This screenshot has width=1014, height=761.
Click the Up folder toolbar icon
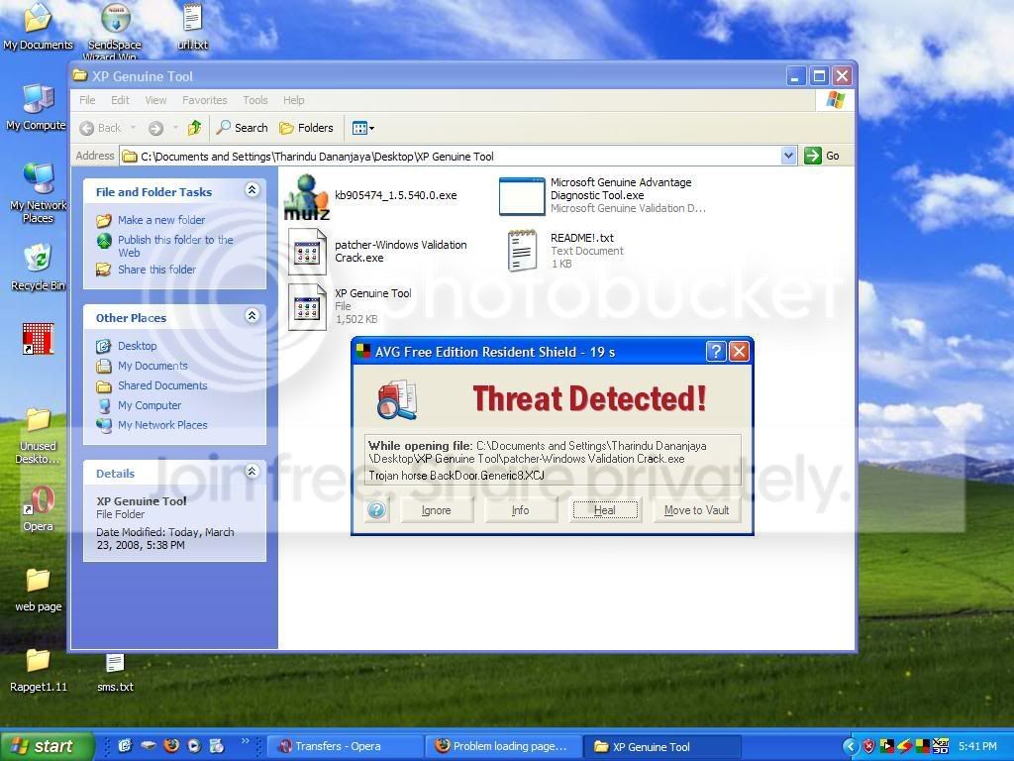[194, 128]
